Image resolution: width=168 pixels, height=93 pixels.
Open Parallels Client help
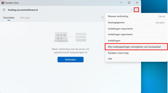136,53
